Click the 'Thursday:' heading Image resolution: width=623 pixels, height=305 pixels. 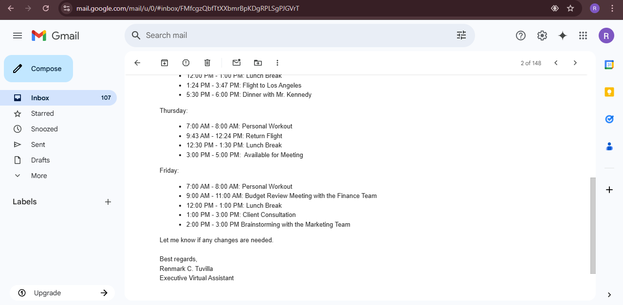[174, 110]
